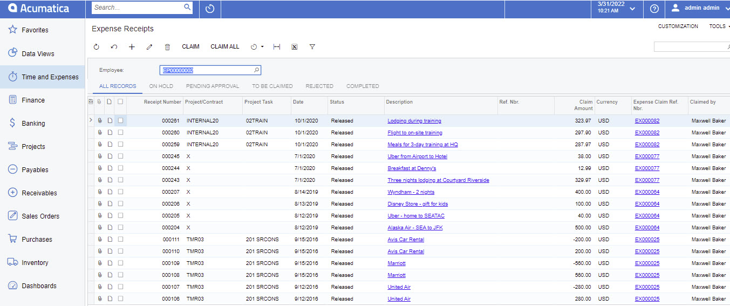730x306 pixels.
Task: Tick the checkbox for receipt 000261
Action: pos(120,121)
